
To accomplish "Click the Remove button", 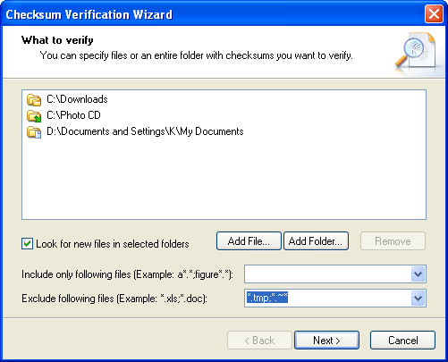I will tap(393, 241).
